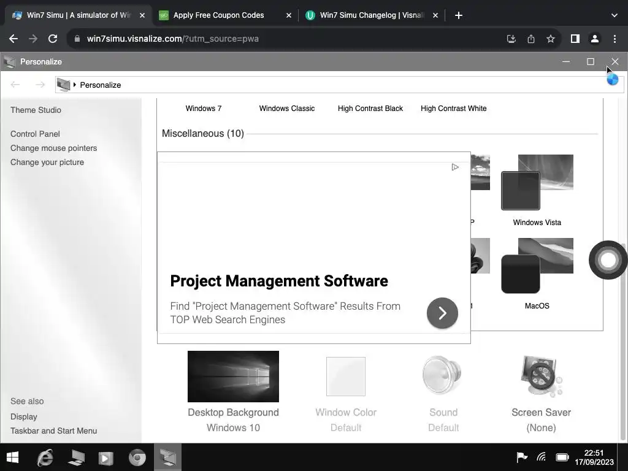Close the Win7 Simu Changelog tab
This screenshot has width=628, height=471.
click(435, 15)
